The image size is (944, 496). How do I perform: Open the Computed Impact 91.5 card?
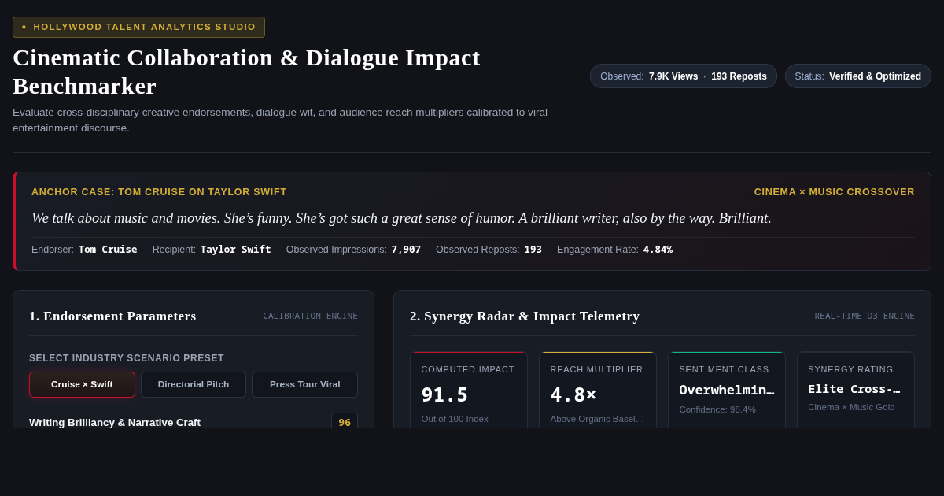point(469,390)
